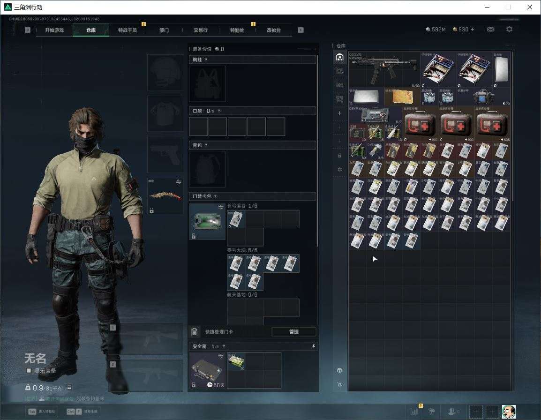Select the submachine gun in warehouse

pos(384,69)
